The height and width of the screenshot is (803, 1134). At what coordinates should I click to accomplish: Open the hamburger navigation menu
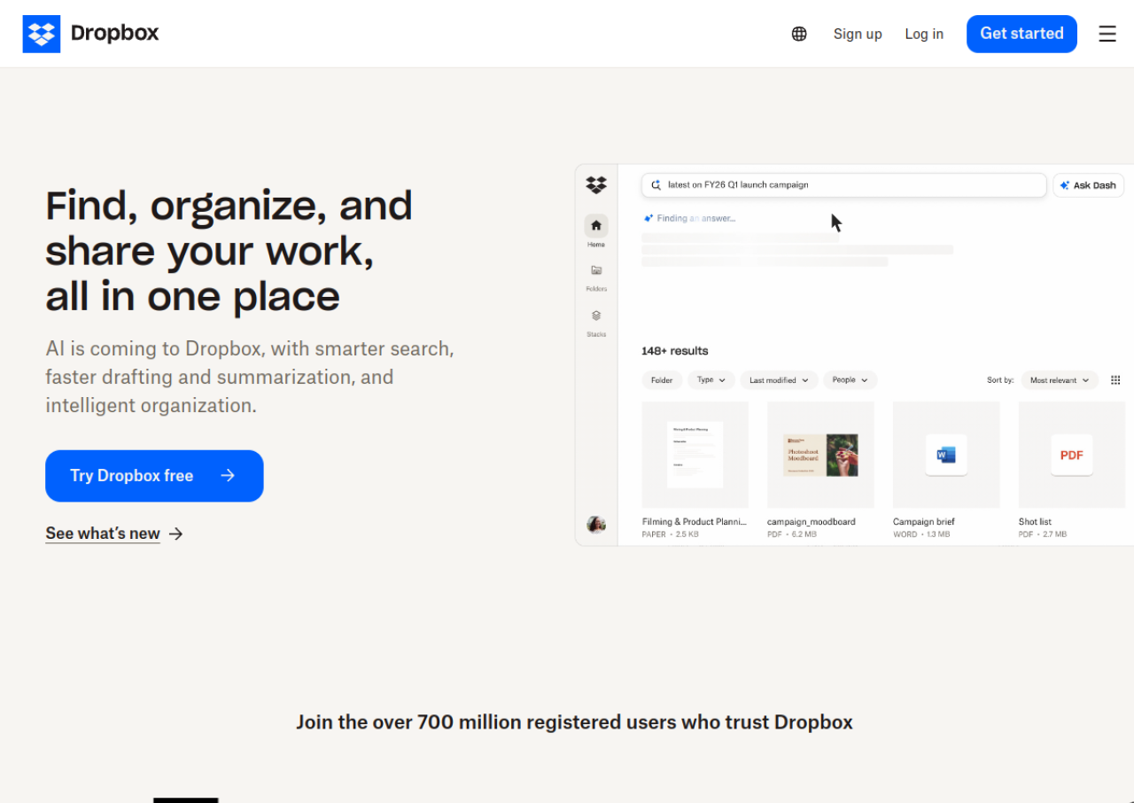(x=1107, y=34)
